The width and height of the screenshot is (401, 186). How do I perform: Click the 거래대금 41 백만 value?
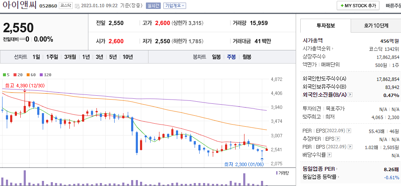click(x=263, y=41)
